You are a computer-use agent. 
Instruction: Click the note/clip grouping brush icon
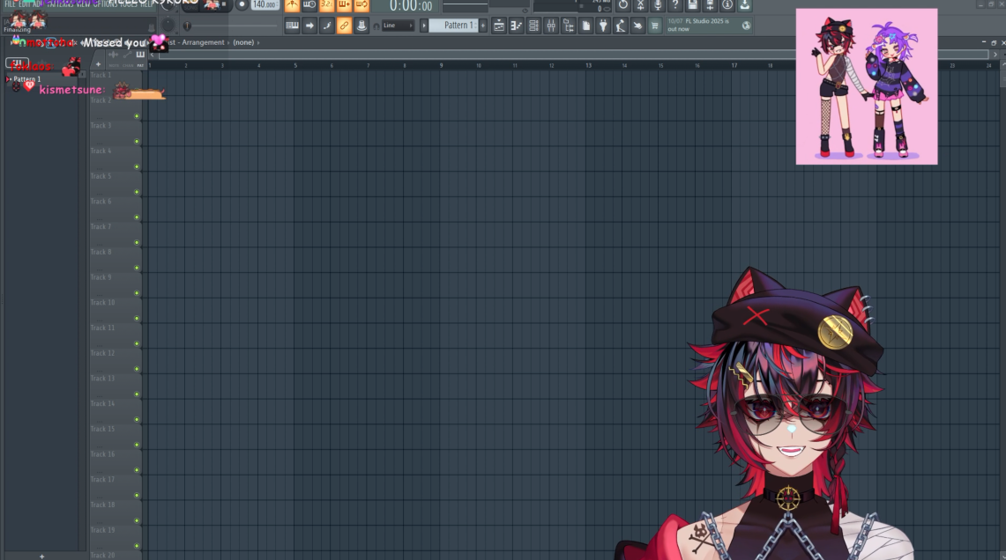coord(326,26)
